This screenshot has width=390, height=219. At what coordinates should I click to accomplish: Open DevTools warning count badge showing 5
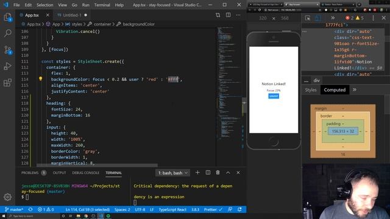[360, 18]
